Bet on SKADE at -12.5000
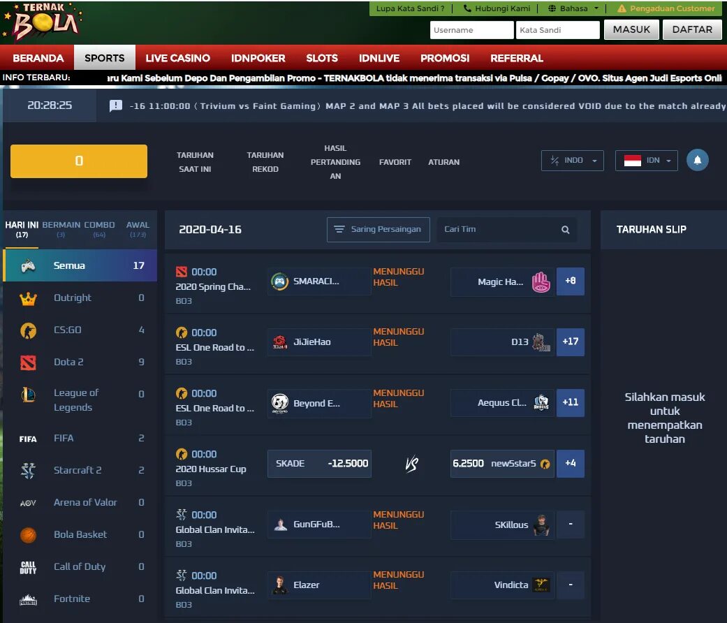 point(319,463)
